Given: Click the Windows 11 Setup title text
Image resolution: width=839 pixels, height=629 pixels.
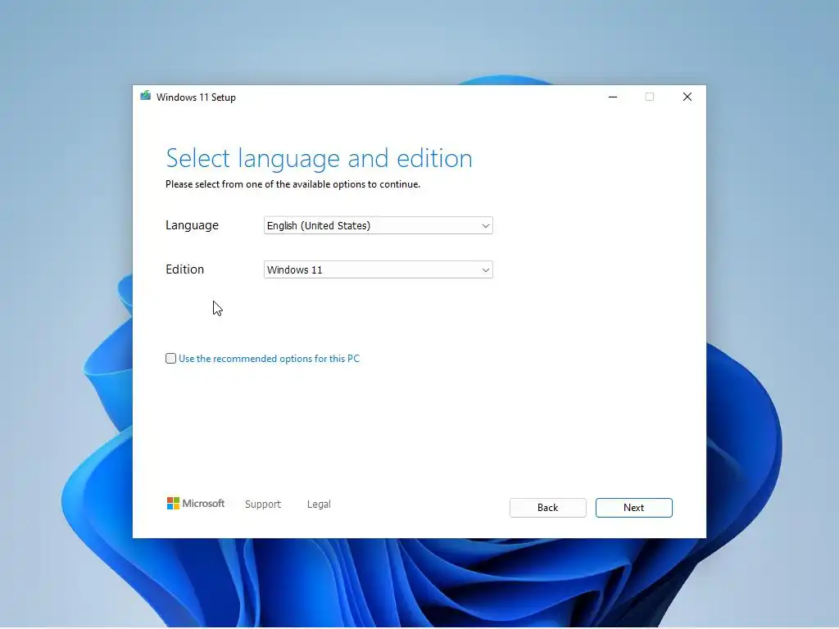Looking at the screenshot, I should click(x=196, y=97).
